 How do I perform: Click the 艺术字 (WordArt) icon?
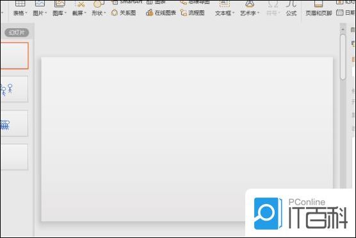pos(250,3)
